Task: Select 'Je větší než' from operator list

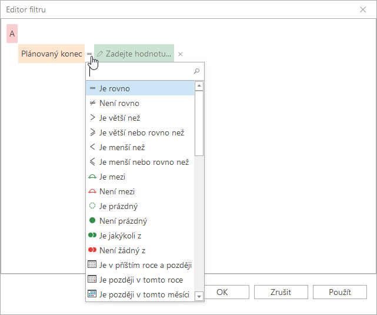Action: 140,118
